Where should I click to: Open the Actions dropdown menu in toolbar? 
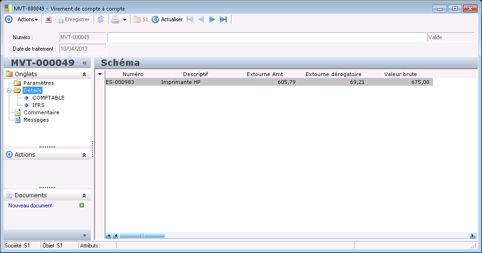pyautogui.click(x=28, y=19)
